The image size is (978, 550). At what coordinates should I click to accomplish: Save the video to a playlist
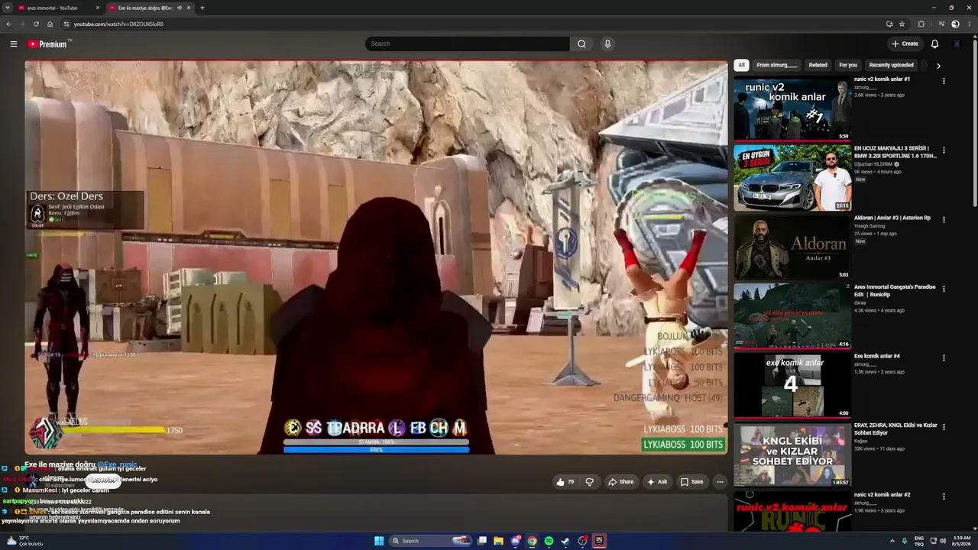(691, 482)
